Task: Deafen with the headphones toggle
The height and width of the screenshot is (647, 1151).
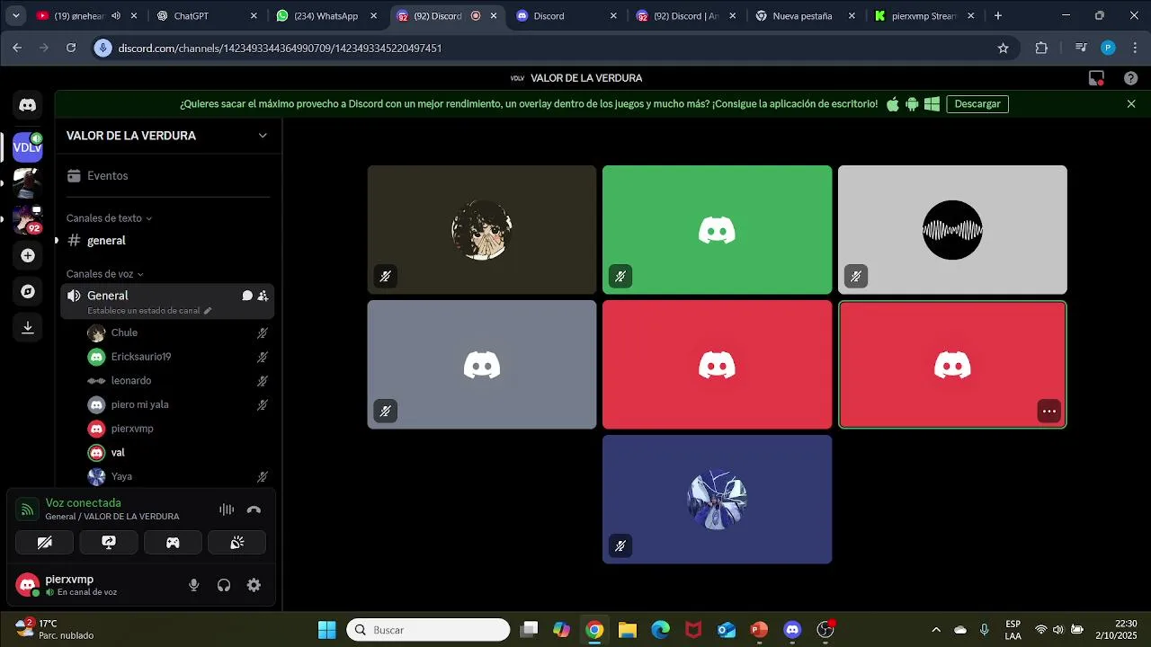Action: 224,585
